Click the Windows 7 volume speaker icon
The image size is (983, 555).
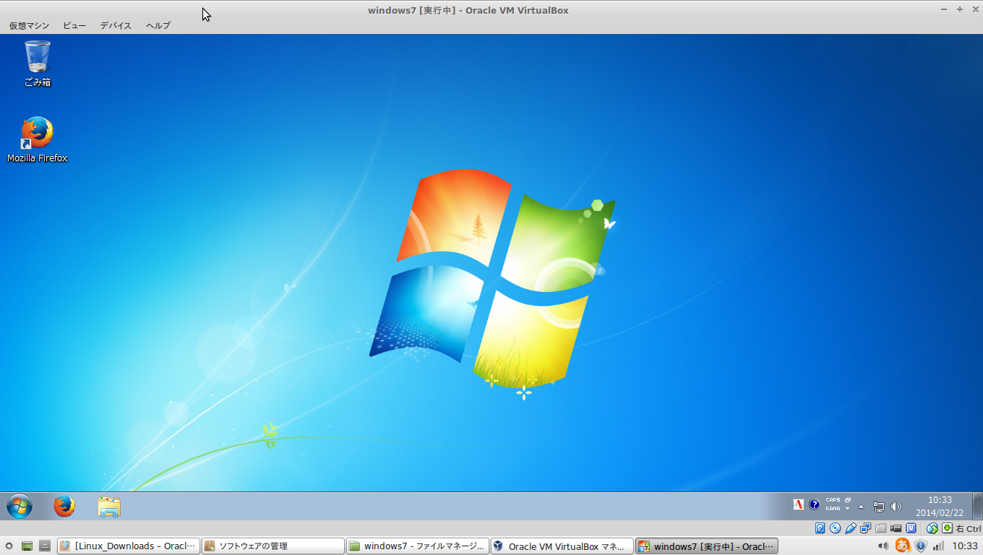[896, 507]
